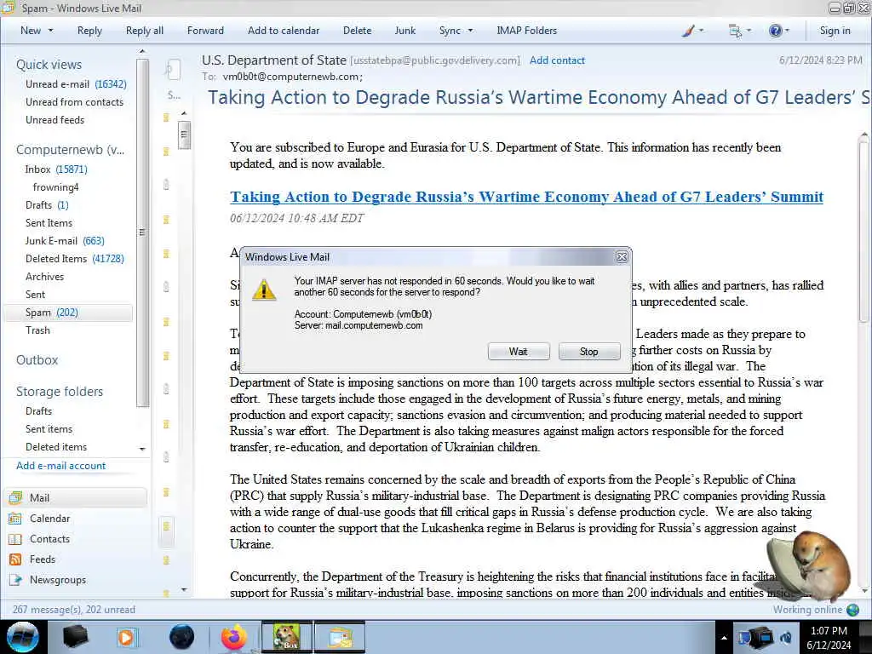Expand the New button dropdown arrow
872x654 pixels.
[x=50, y=31]
